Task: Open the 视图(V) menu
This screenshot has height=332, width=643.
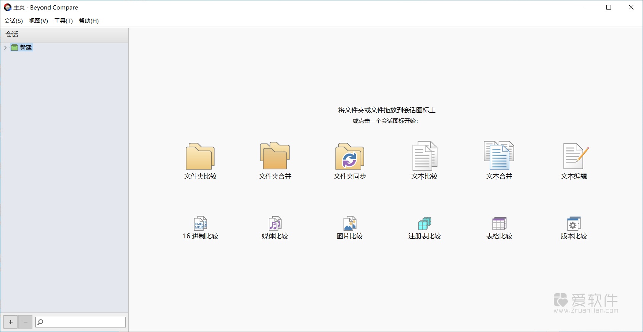Action: click(39, 21)
